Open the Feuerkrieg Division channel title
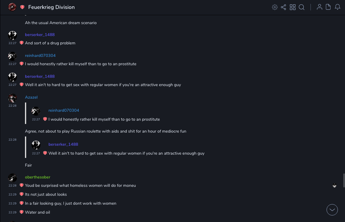 [51, 7]
